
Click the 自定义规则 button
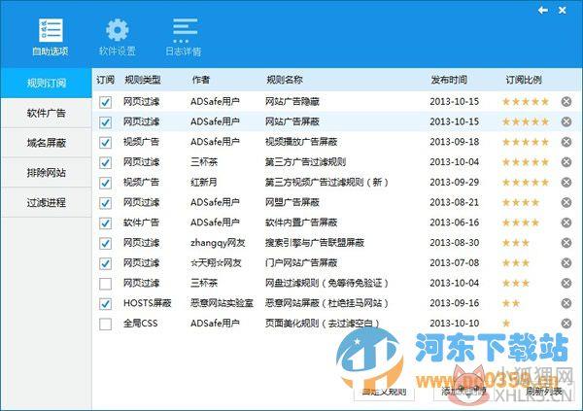[x=384, y=392]
